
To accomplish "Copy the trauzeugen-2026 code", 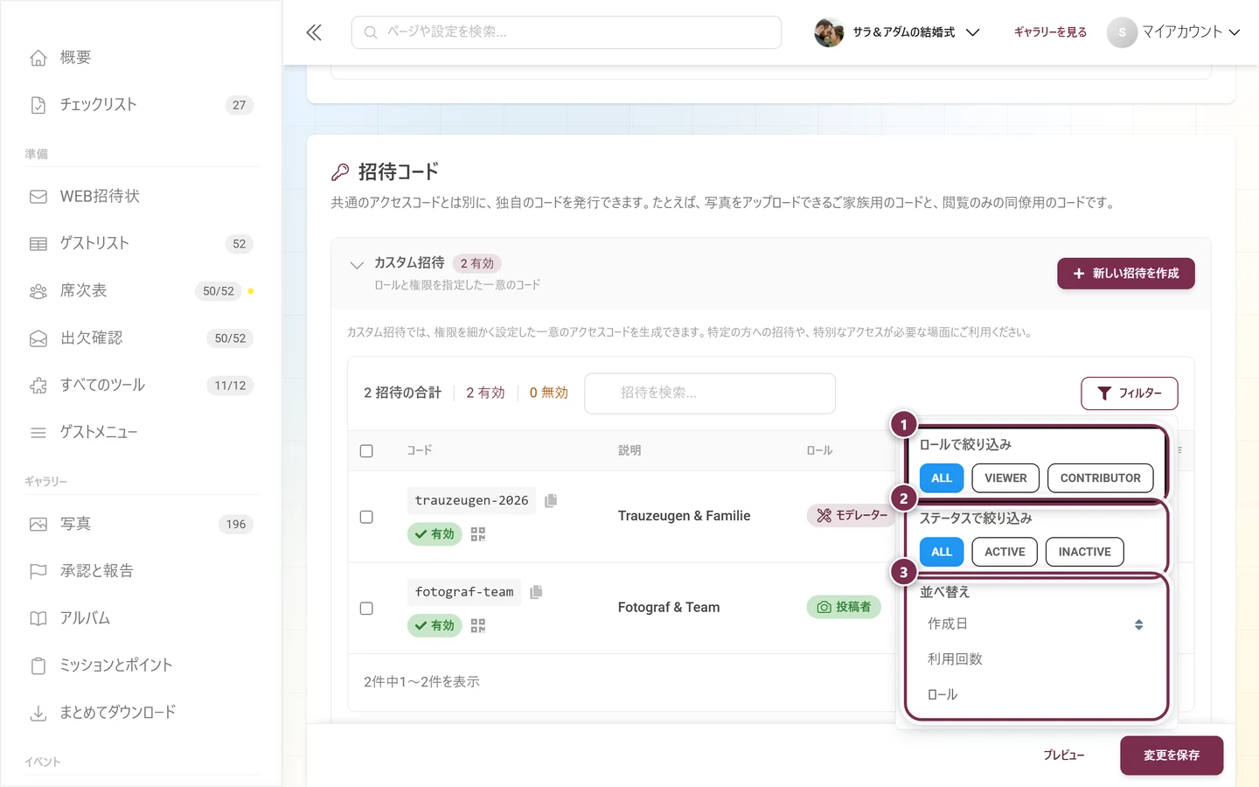I will pyautogui.click(x=551, y=500).
